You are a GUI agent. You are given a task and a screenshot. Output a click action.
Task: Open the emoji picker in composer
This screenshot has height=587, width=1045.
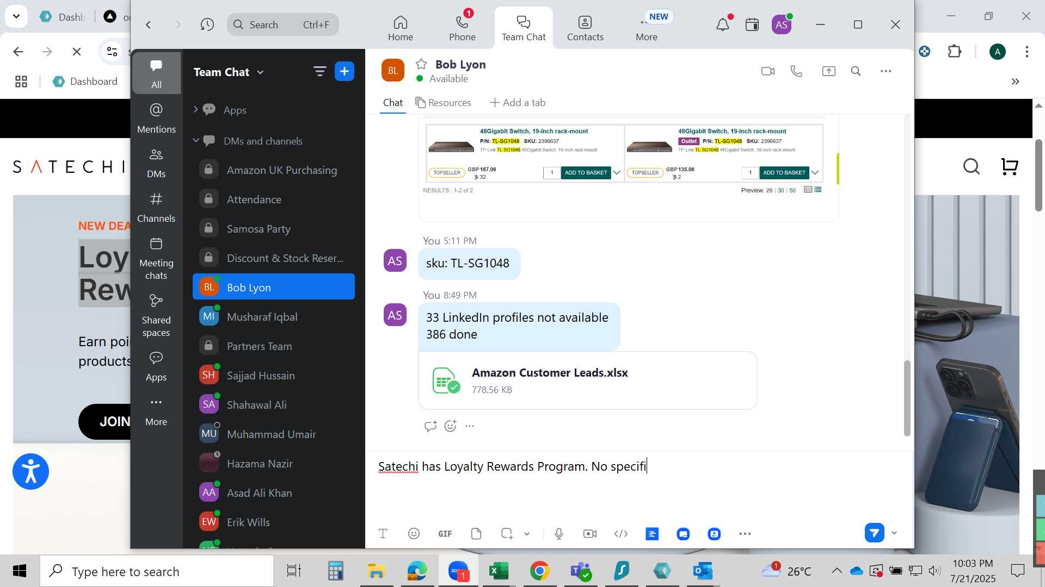click(414, 534)
